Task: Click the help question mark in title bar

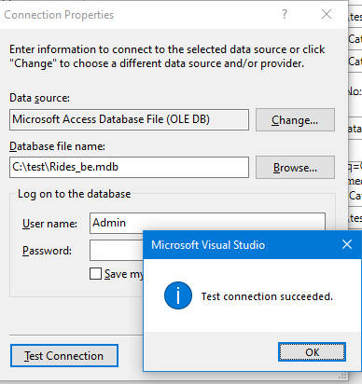Action: point(285,14)
